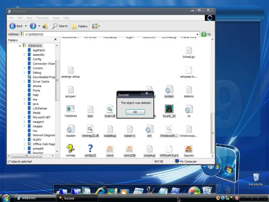Image resolution: width=269 pixels, height=202 pixels.
Task: Expand the pchealth folder node
Action: point(24,149)
